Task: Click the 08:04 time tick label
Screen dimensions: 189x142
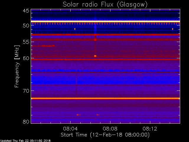Action: tap(70, 129)
